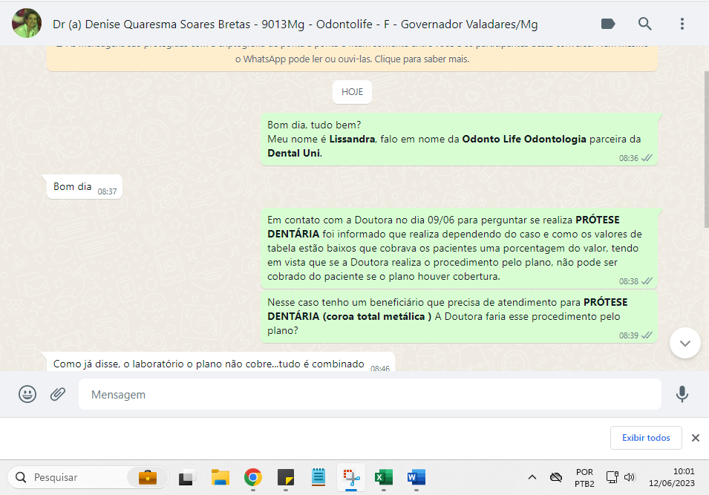Screen dimensions: 709x495
Task: Click the reply 'Como já disse, o laboratório'
Action: 220,362
